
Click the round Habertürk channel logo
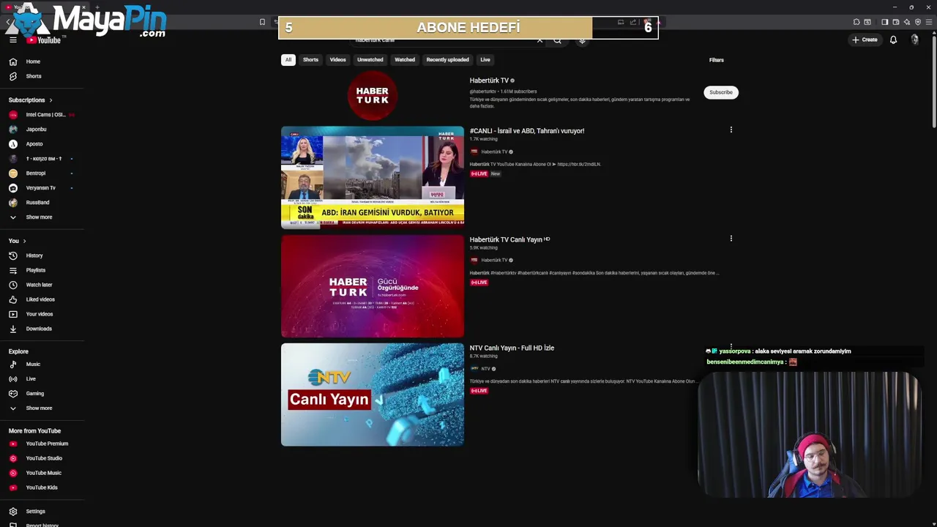click(373, 96)
